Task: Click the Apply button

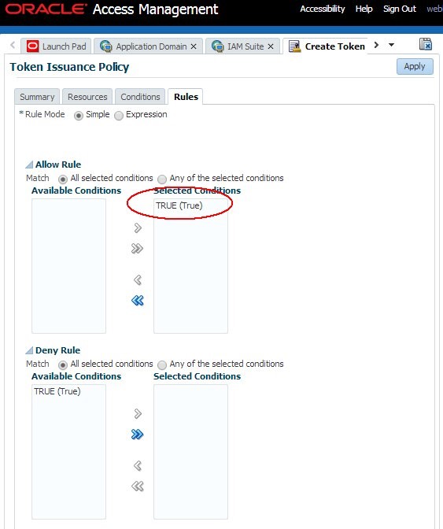Action: [415, 66]
